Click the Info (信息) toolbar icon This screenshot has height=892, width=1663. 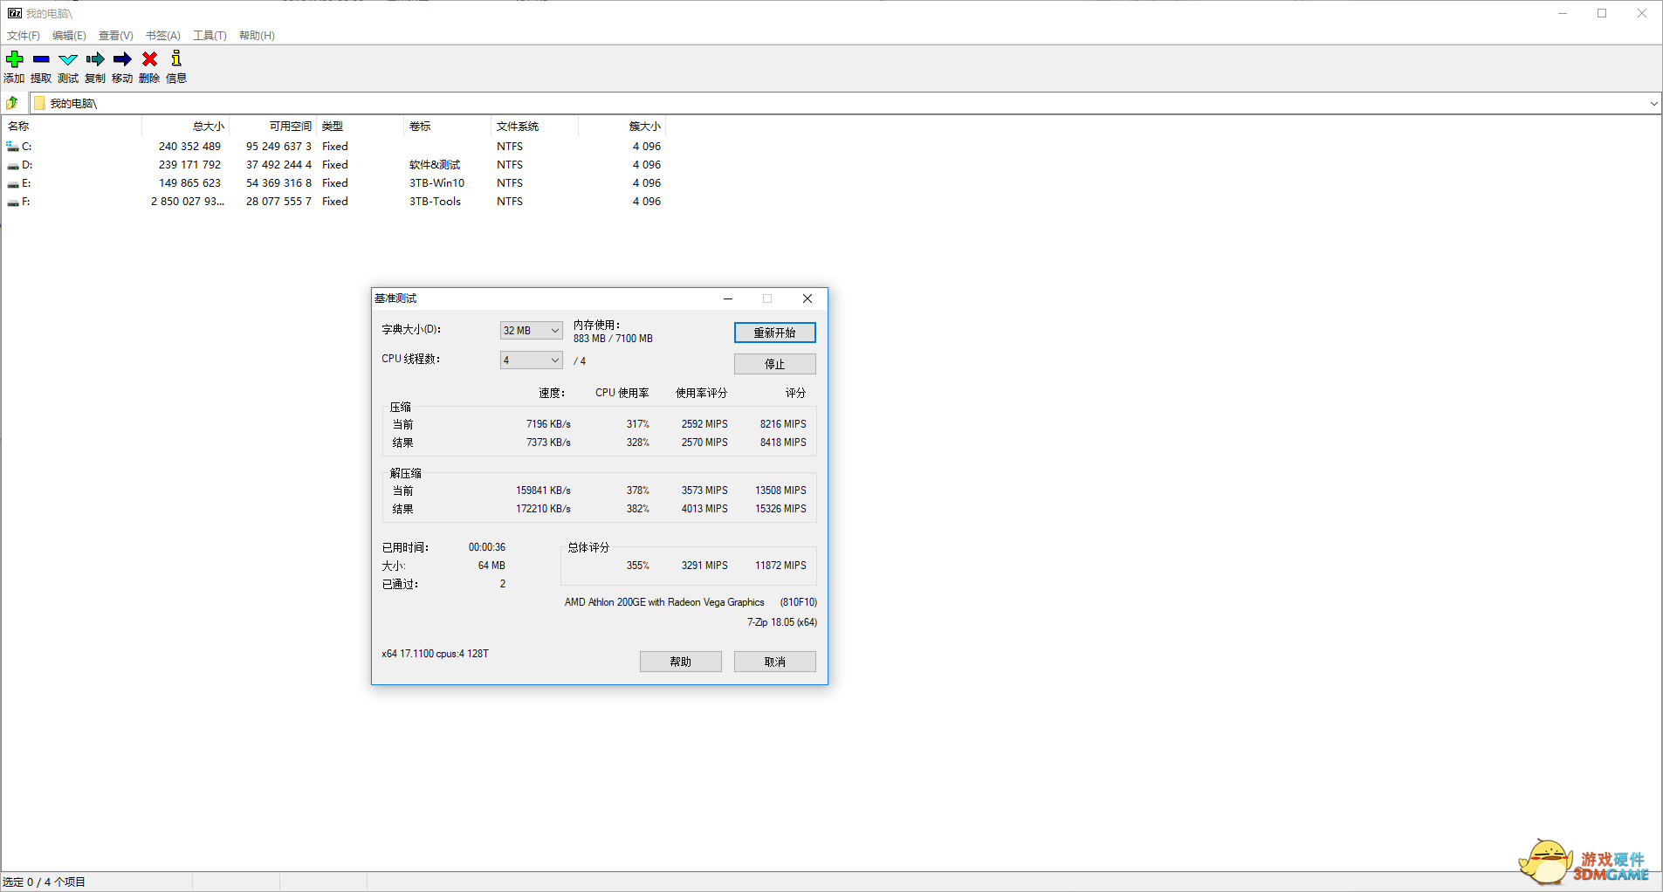point(176,58)
